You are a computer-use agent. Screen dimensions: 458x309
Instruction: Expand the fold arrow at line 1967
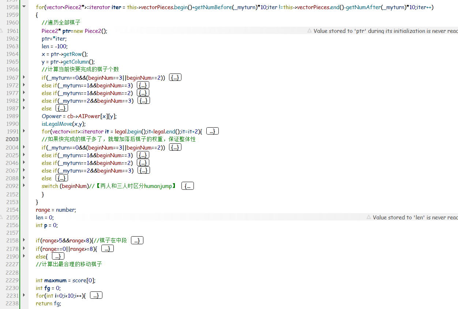pos(24,77)
